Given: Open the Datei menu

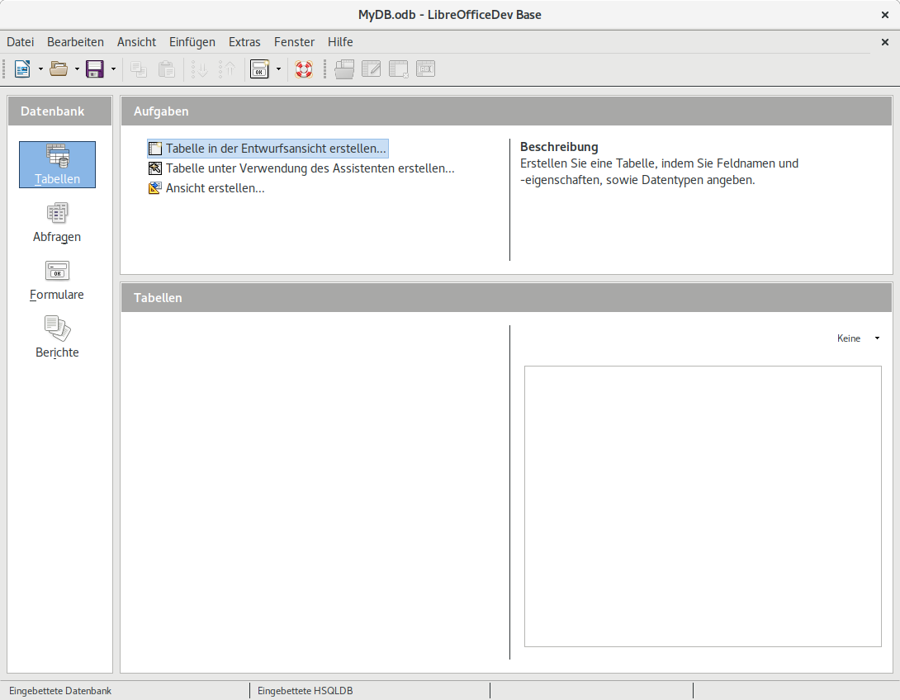Looking at the screenshot, I should coord(20,42).
